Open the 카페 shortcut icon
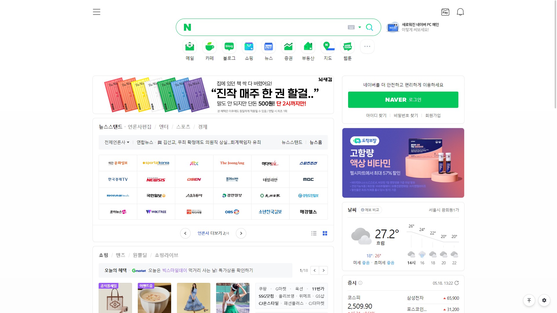Screen dimensions: 557x313 pyautogui.click(x=209, y=47)
